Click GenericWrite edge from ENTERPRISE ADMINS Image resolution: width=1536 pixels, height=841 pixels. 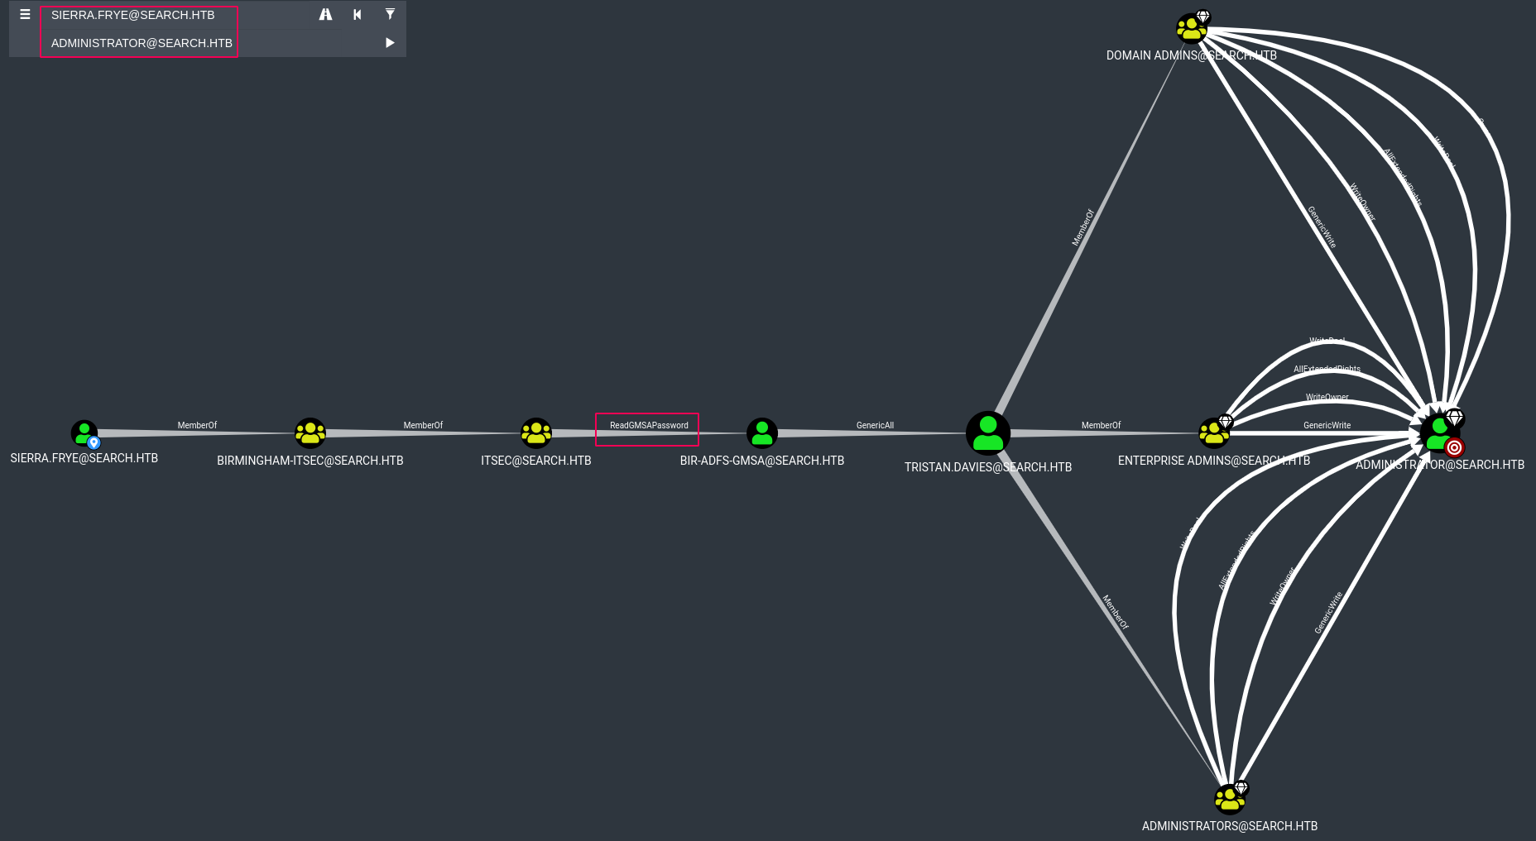pyautogui.click(x=1327, y=426)
